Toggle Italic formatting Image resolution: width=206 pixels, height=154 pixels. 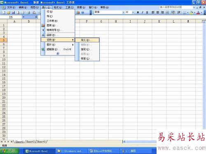[143, 12]
